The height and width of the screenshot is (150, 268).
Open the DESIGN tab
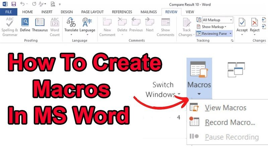click(x=67, y=12)
